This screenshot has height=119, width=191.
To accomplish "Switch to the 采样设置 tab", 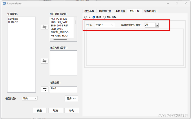I will (x=120, y=11).
